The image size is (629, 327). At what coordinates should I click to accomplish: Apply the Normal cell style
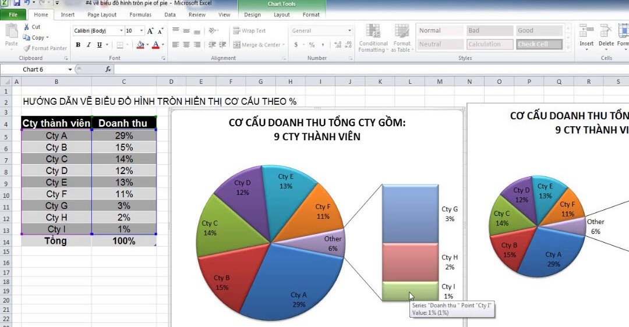[x=440, y=30]
